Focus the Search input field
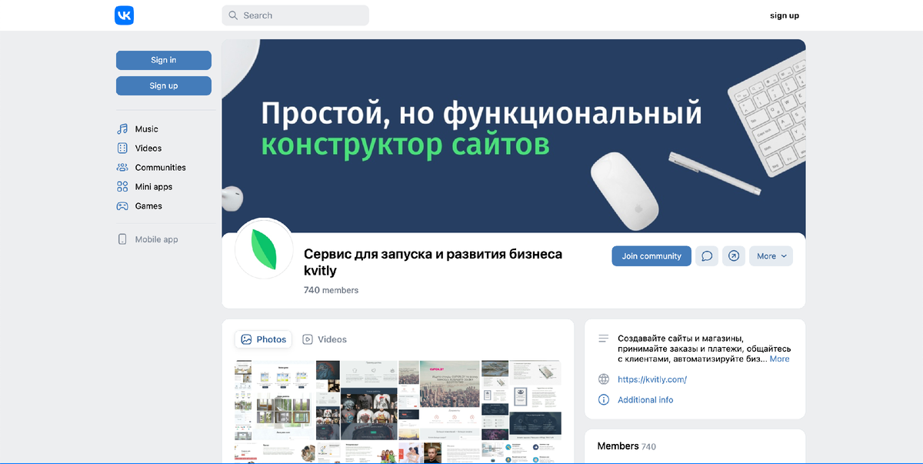Screen dimensions: 923x464 pos(295,15)
